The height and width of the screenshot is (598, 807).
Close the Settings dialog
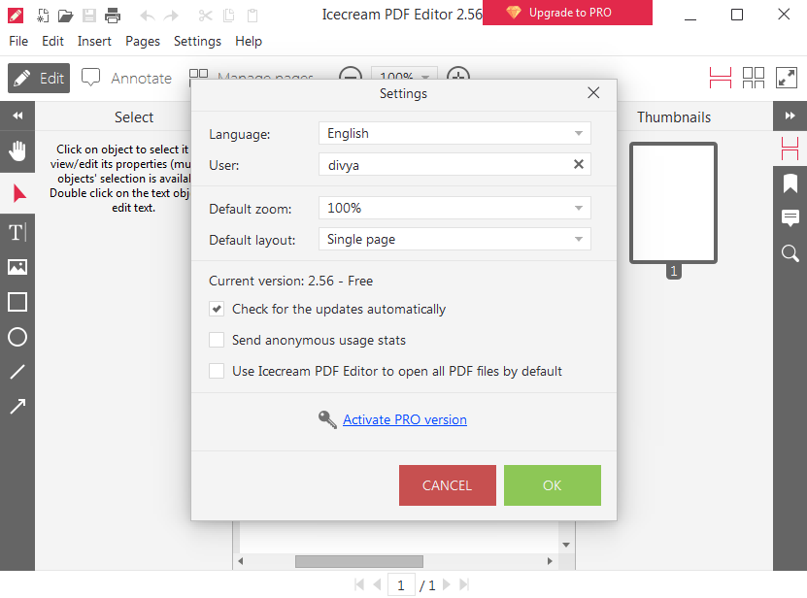click(x=593, y=92)
